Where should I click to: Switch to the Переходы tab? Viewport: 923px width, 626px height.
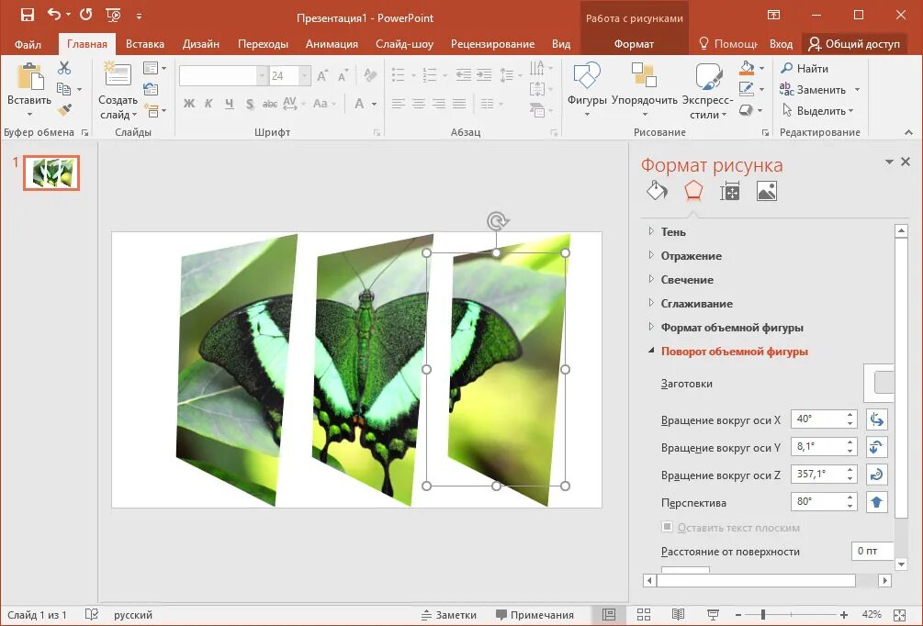point(263,44)
